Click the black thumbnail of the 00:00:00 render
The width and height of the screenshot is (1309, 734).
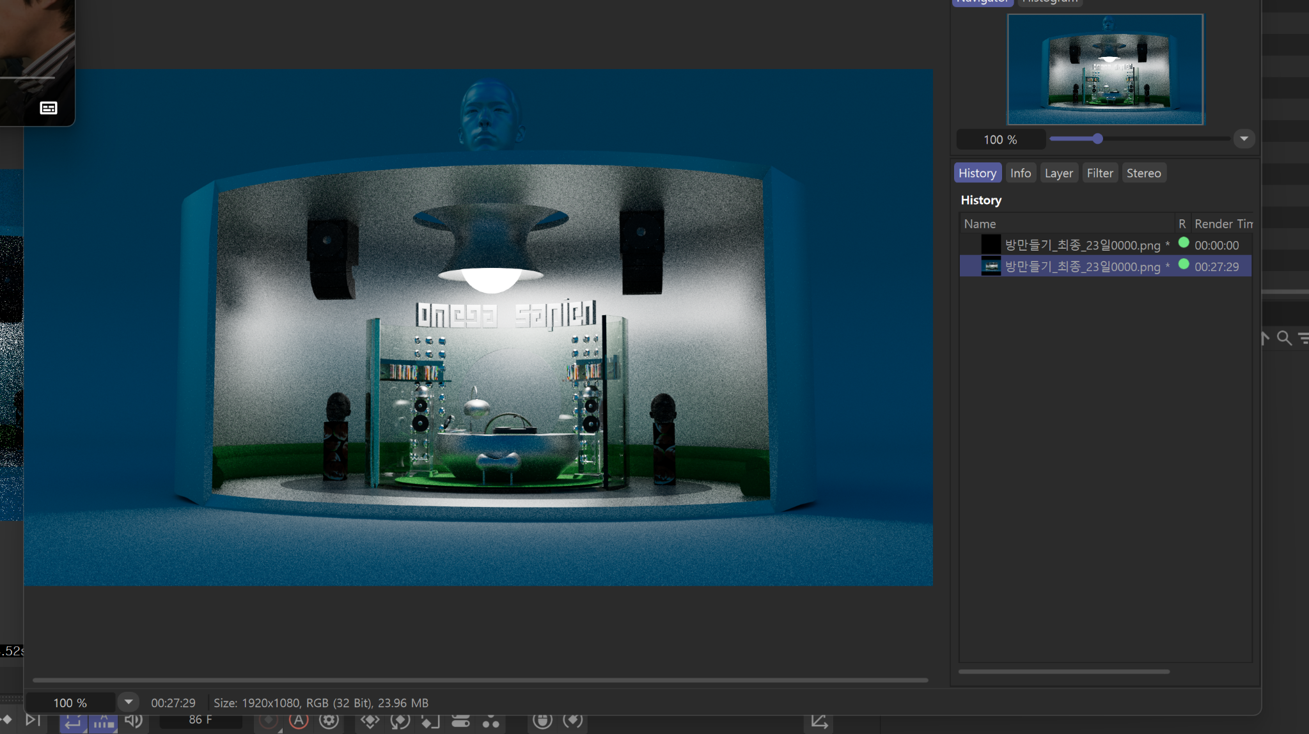click(x=991, y=244)
